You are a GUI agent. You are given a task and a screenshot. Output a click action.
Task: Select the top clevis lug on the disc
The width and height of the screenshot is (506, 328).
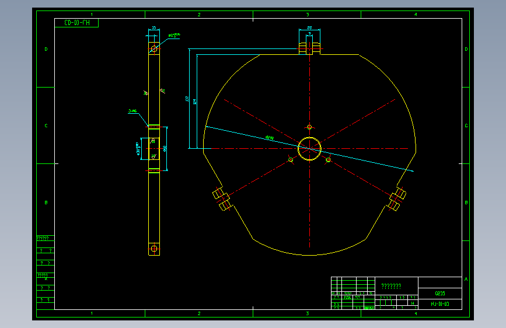[309, 48]
